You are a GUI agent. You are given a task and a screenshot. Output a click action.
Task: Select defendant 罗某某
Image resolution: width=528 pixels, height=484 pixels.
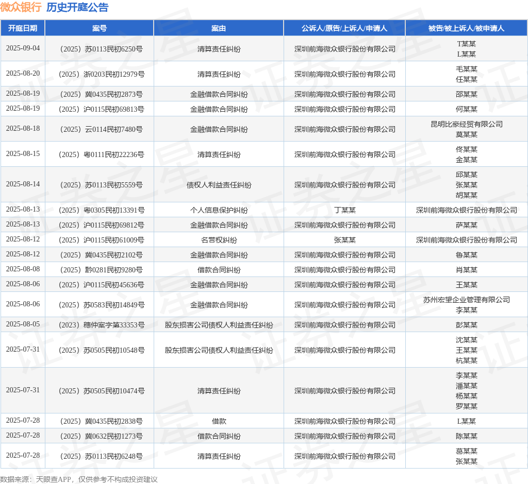[466, 406]
